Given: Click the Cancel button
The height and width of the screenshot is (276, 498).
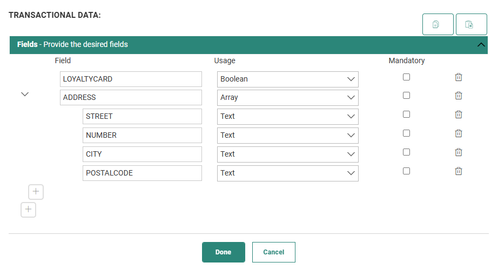Looking at the screenshot, I should pyautogui.click(x=273, y=252).
